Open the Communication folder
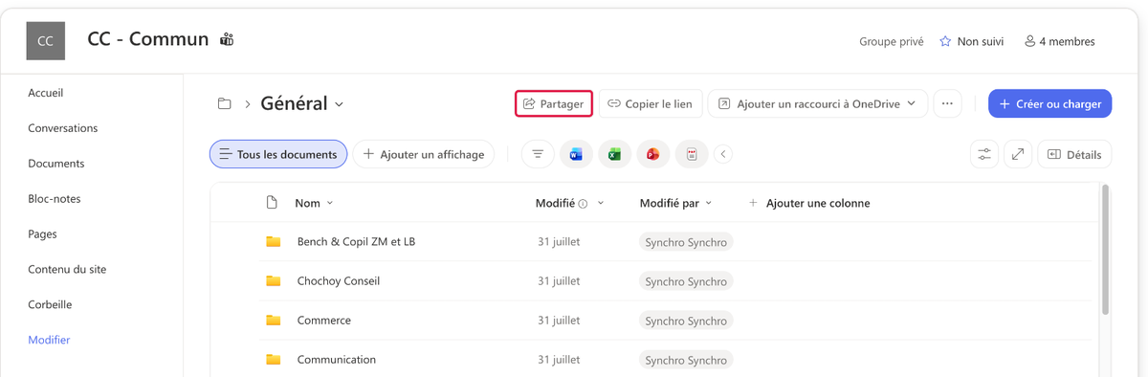 click(336, 360)
